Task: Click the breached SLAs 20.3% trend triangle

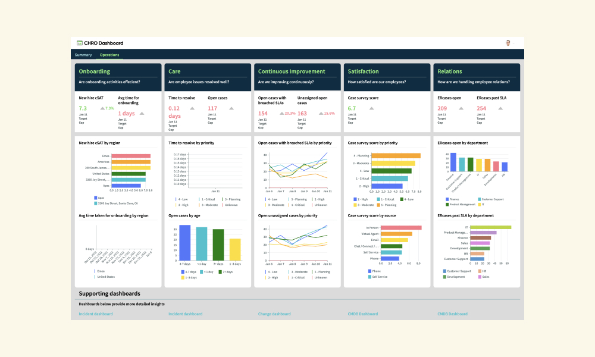Action: pyautogui.click(x=281, y=114)
